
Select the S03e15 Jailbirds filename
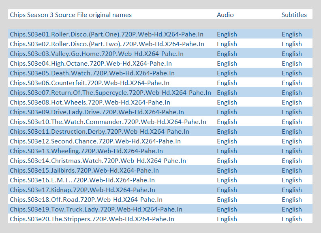[x=84, y=171]
